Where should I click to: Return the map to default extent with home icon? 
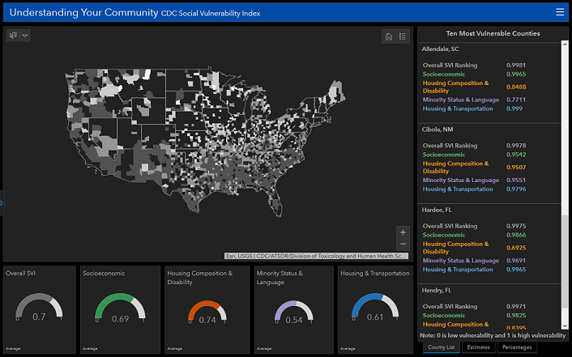pos(389,36)
